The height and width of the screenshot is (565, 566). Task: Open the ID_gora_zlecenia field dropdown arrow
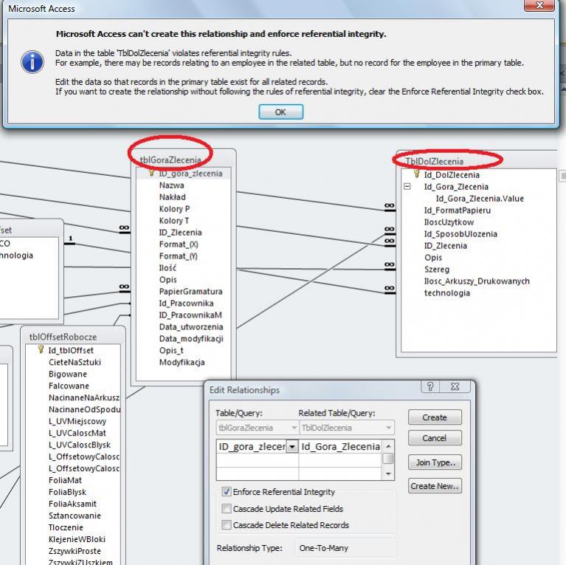pyautogui.click(x=291, y=447)
